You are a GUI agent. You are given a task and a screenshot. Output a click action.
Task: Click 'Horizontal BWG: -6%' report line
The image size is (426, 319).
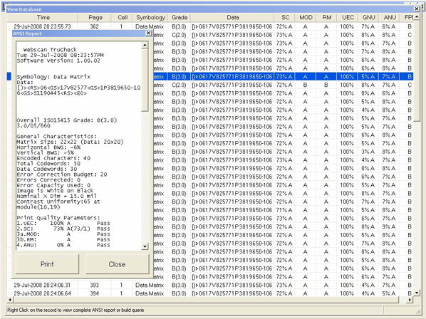pos(48,147)
